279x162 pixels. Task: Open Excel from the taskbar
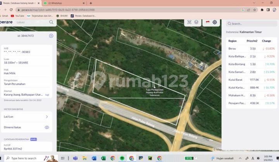tap(103, 158)
